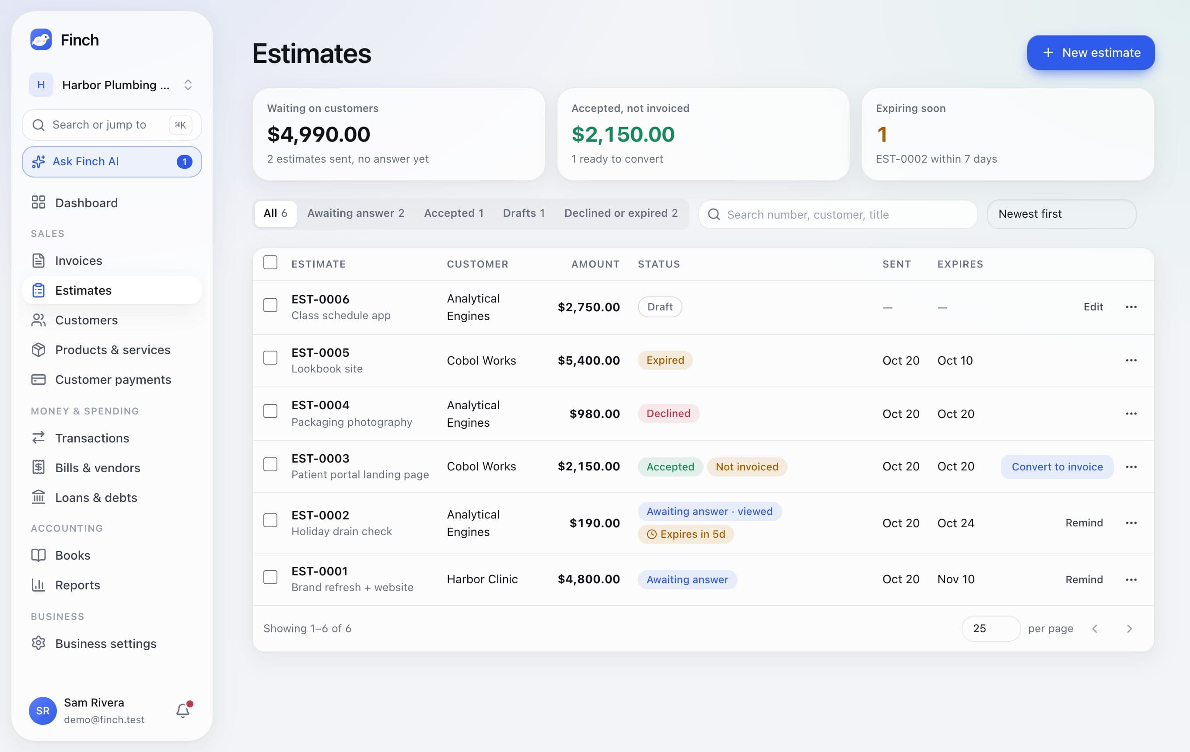This screenshot has width=1190, height=752.
Task: Check the EST-0005 row checkbox
Action: pos(270,358)
